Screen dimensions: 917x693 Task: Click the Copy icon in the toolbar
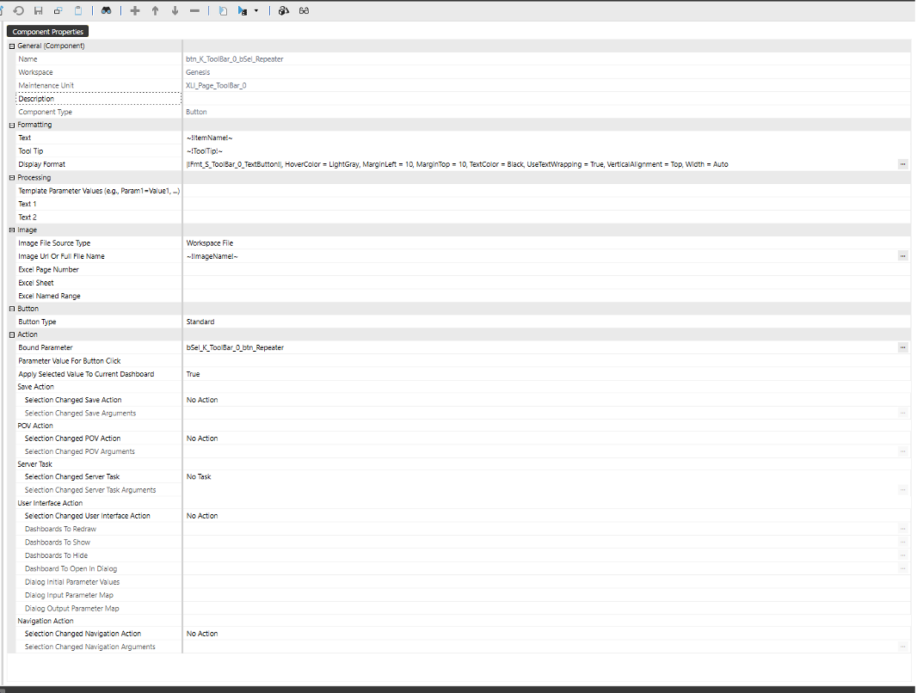point(58,10)
